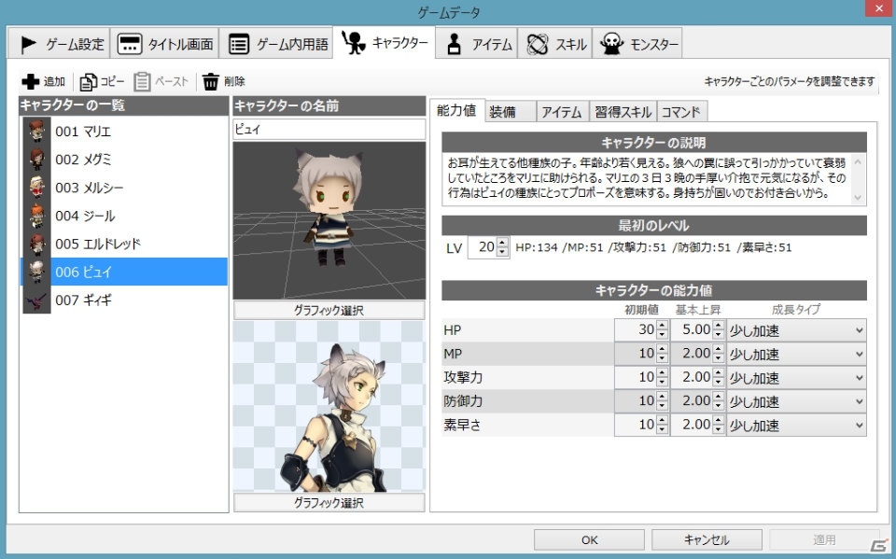Screen dimensions: 896x559
Task: Open the 防御力 growth type dropdown
Action: (x=796, y=402)
